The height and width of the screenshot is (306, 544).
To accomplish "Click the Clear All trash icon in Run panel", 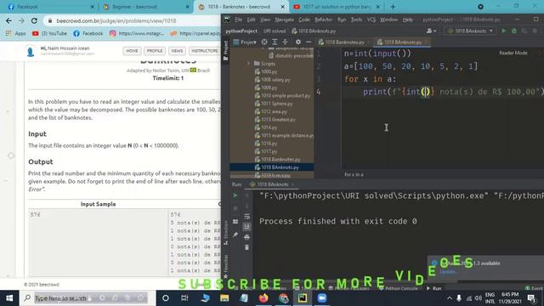I will point(246,247).
